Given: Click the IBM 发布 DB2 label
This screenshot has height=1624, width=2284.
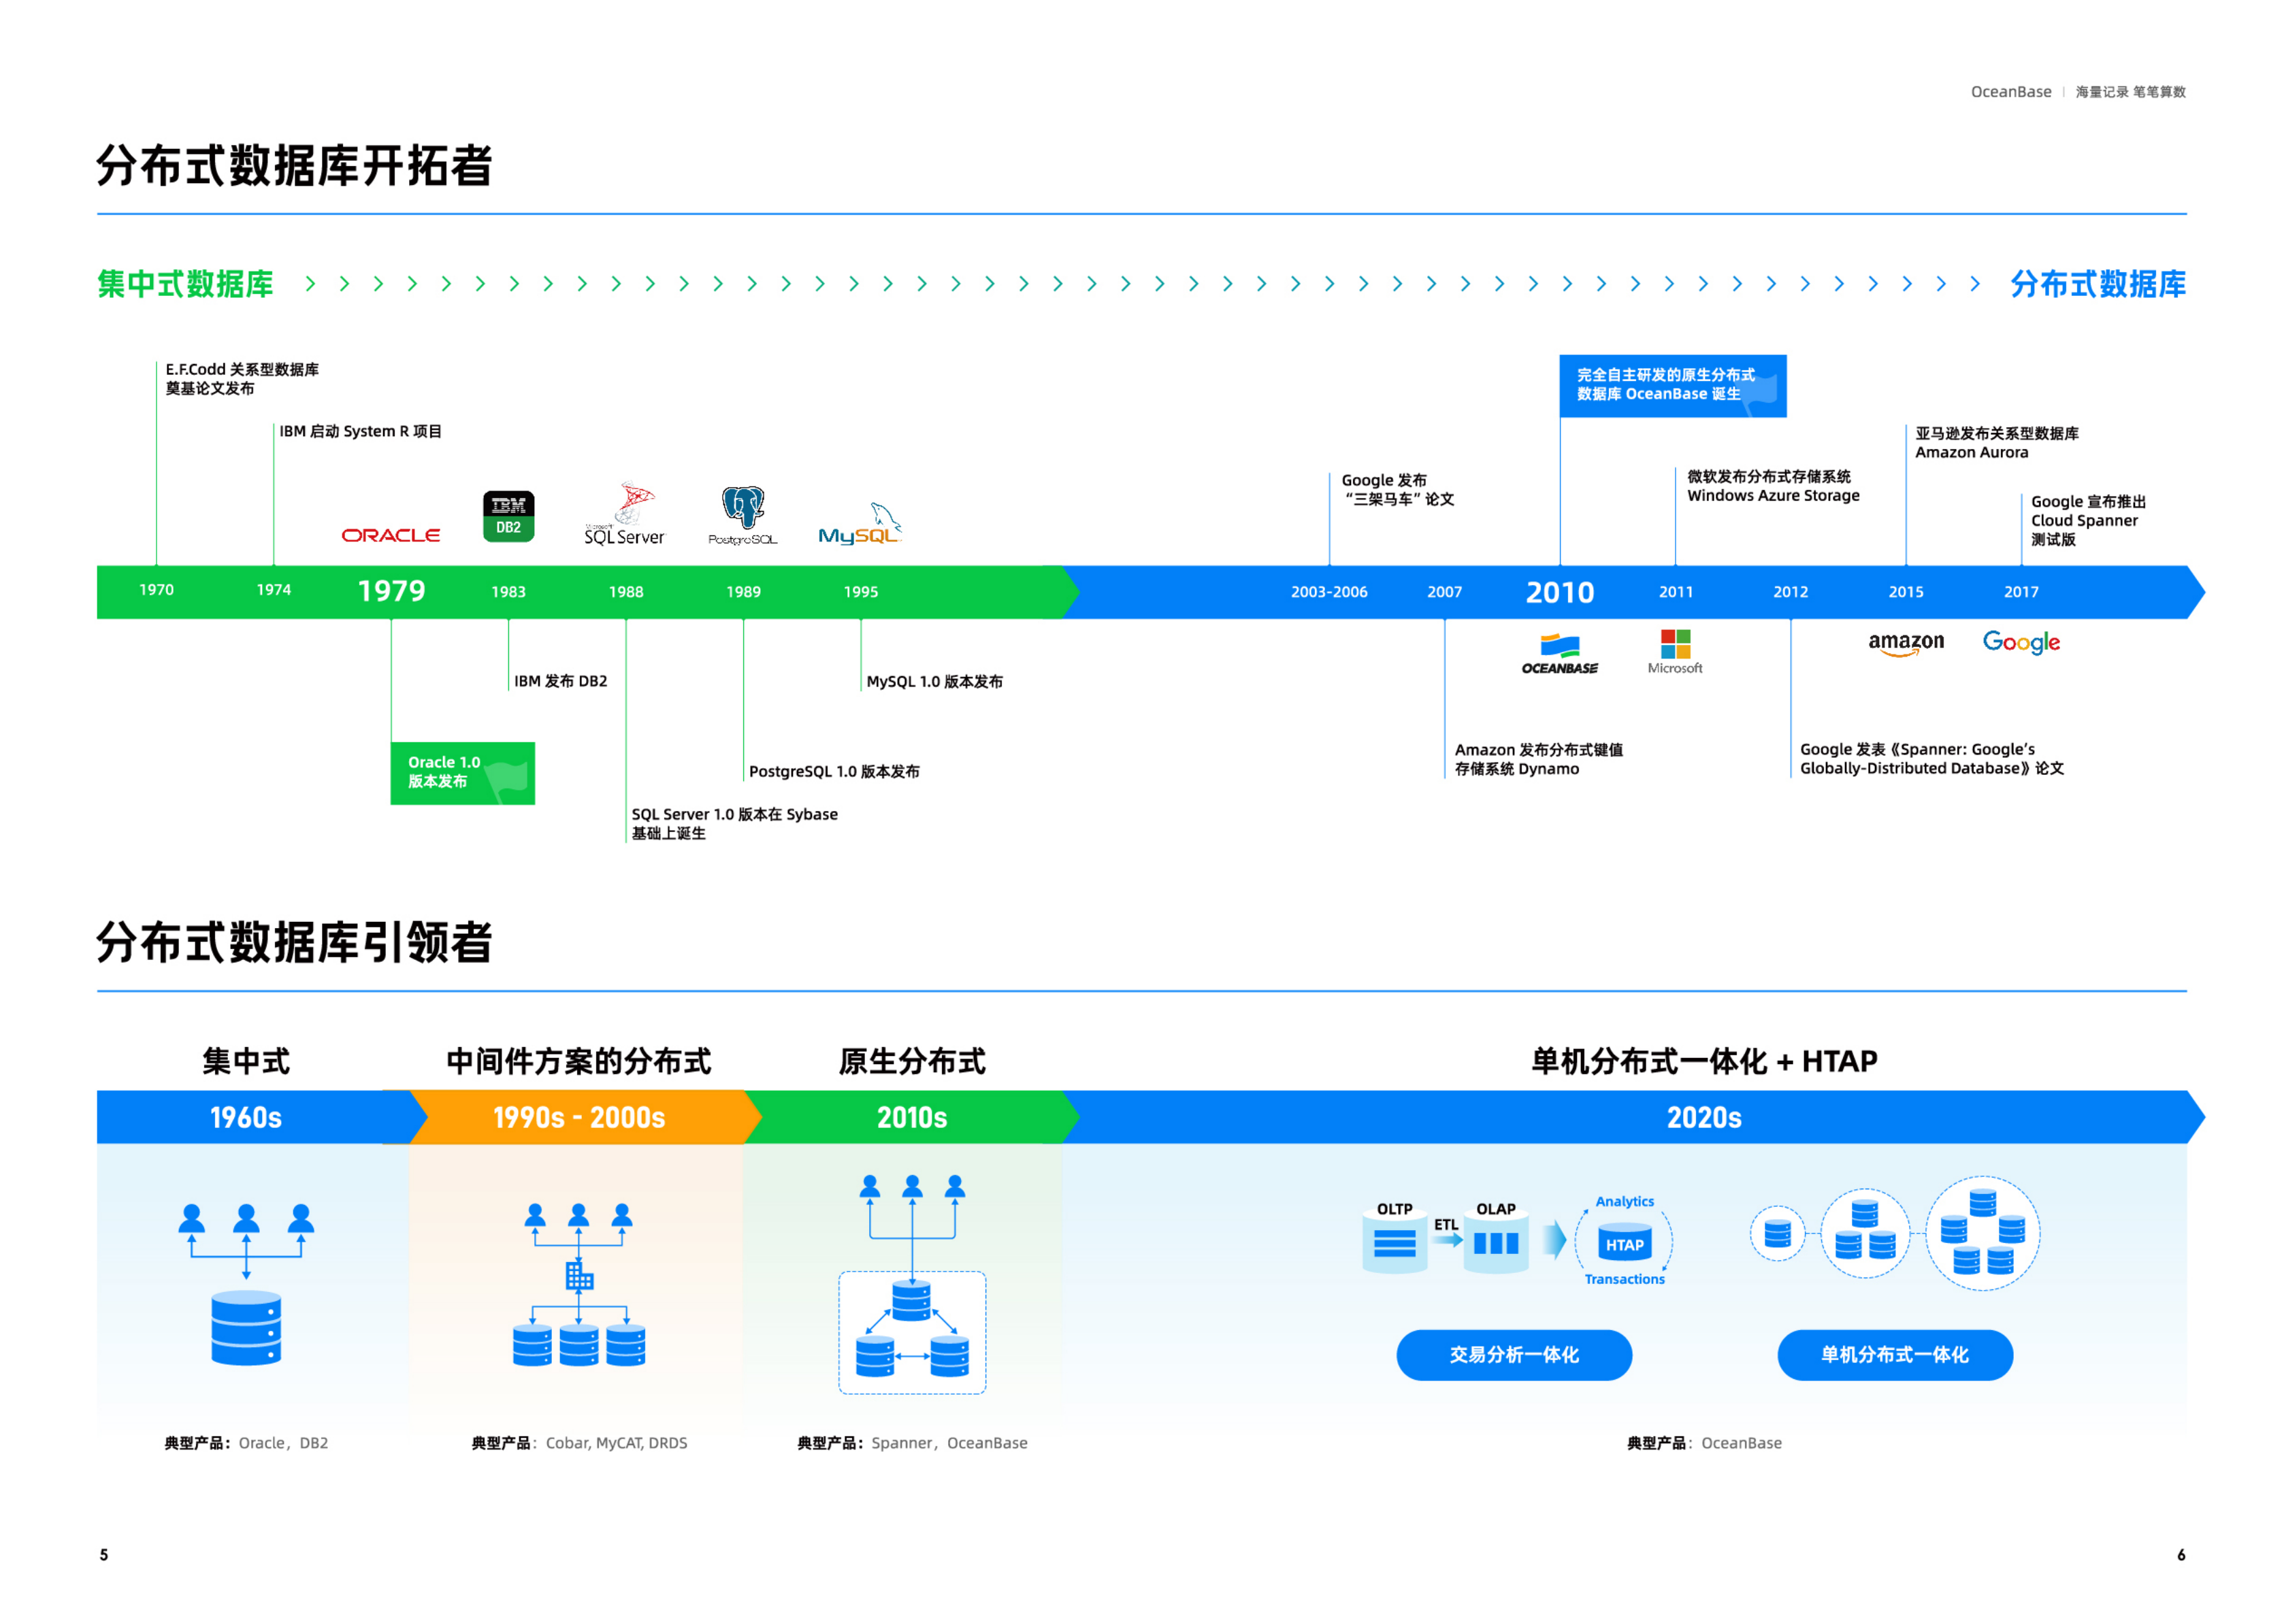Looking at the screenshot, I should click(560, 681).
